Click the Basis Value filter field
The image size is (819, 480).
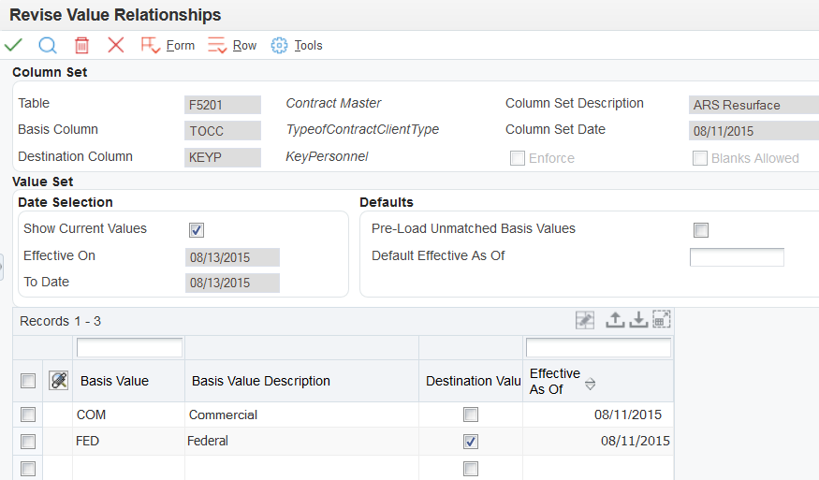pyautogui.click(x=129, y=348)
